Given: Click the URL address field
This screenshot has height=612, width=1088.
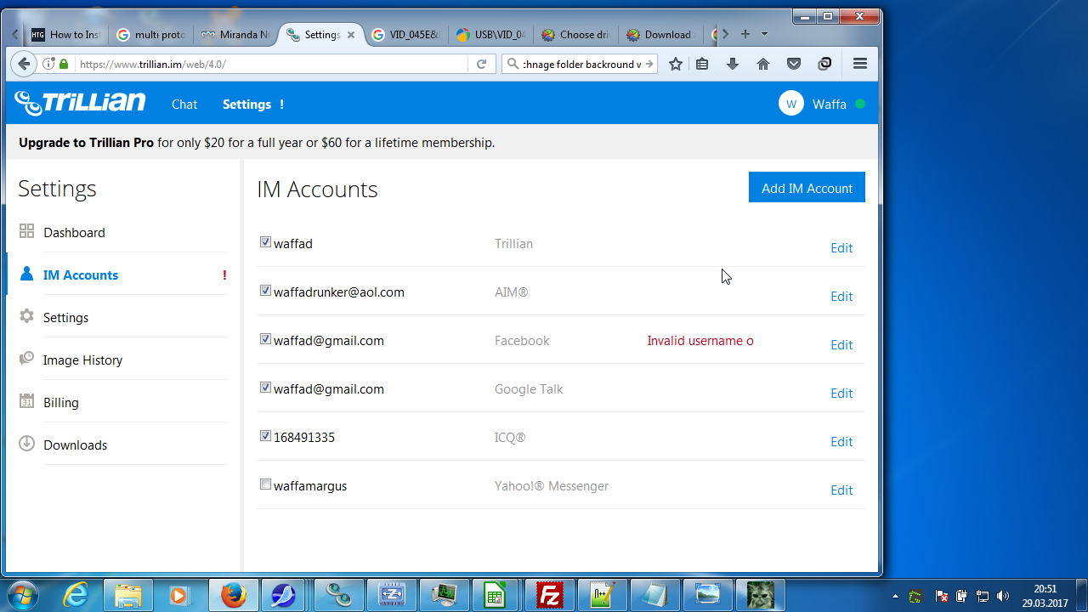Looking at the screenshot, I should pyautogui.click(x=270, y=64).
